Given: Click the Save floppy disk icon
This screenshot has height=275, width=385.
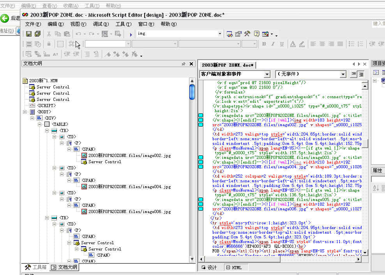Looking at the screenshot, I should tap(29, 34).
